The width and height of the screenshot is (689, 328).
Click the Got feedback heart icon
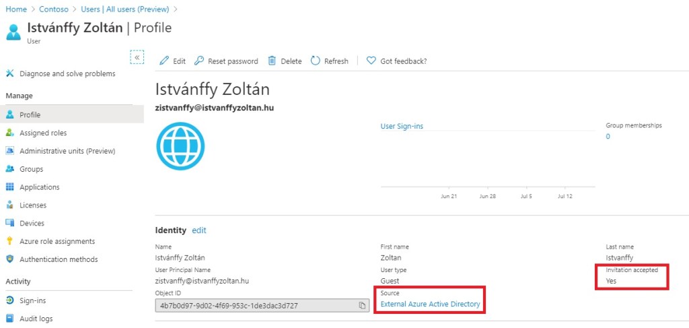(x=371, y=61)
